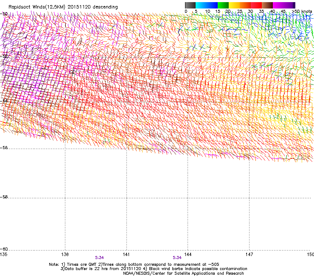Screen dimensions: 314x276
Task: Click the '35' legend scale number
Action: pos(261,11)
